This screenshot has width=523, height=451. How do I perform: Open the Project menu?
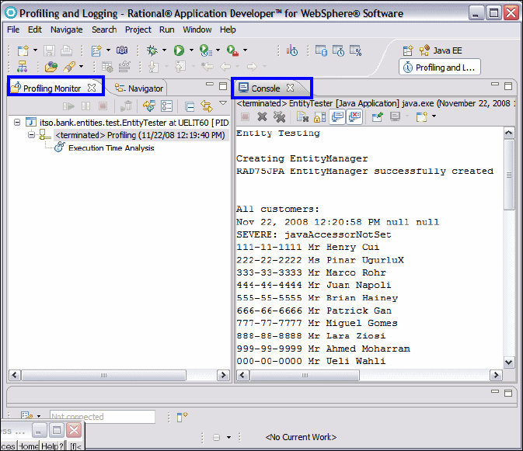[138, 29]
